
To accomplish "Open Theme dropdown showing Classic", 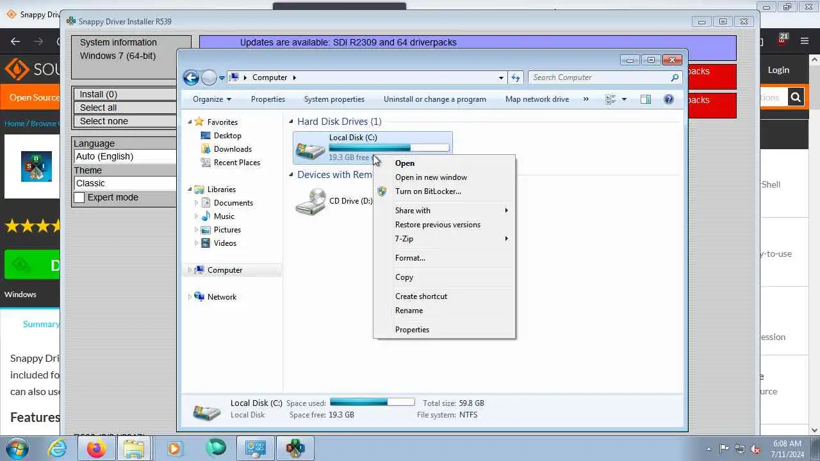I will pos(125,183).
